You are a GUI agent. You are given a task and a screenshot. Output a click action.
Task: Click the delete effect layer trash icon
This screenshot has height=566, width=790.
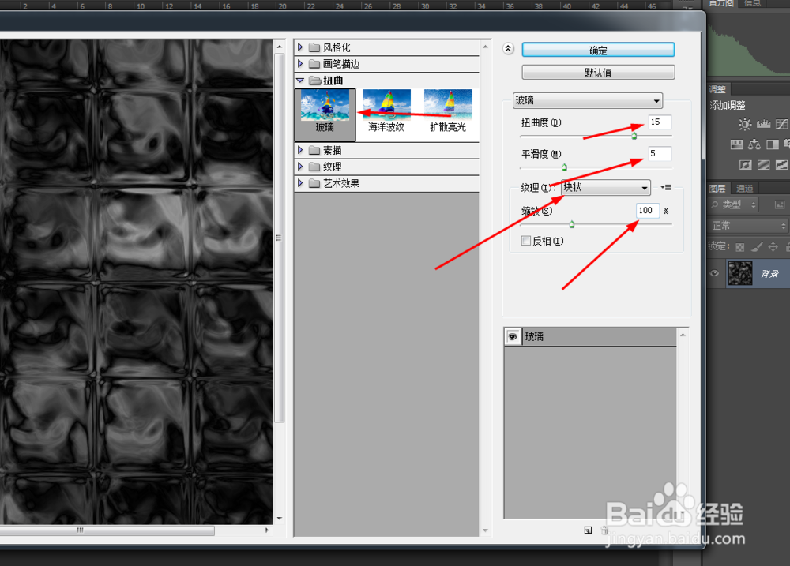tap(605, 530)
